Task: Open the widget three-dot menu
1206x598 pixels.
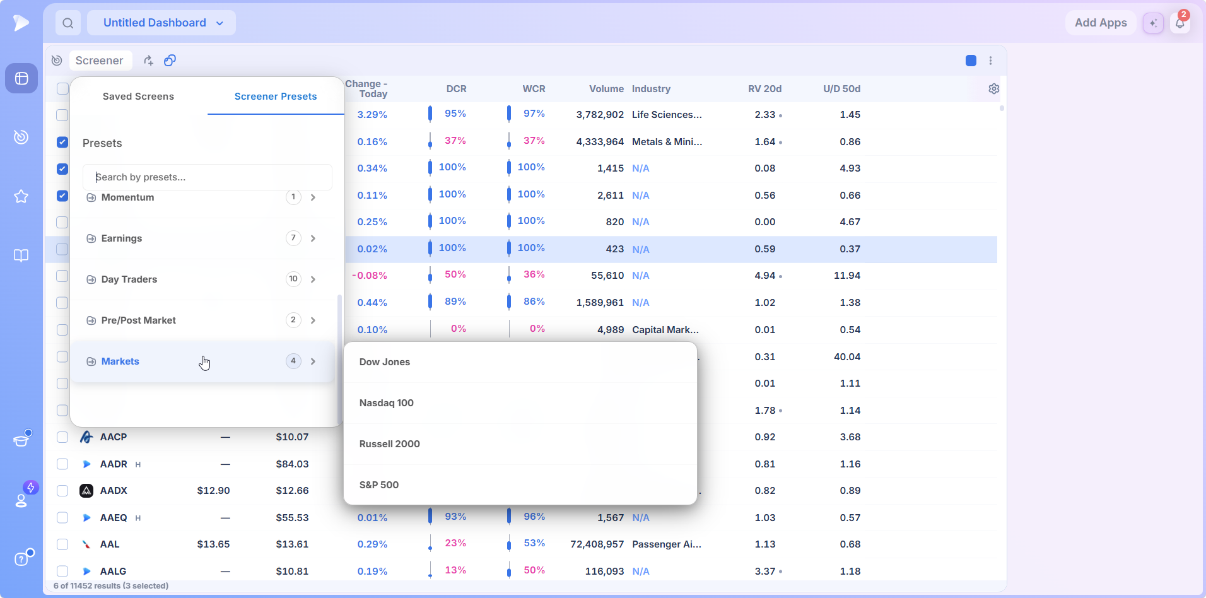Action: 991,61
